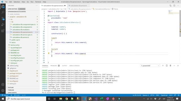Image resolution: width=181 pixels, height=101 pixels.
Task: Open the Extensions view
Action: click(x=3, y=31)
